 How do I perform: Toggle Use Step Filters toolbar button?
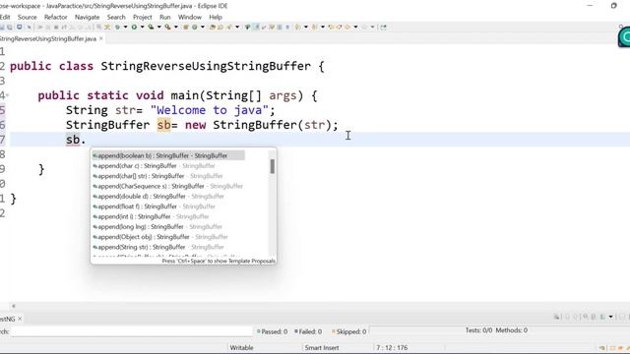click(107, 28)
